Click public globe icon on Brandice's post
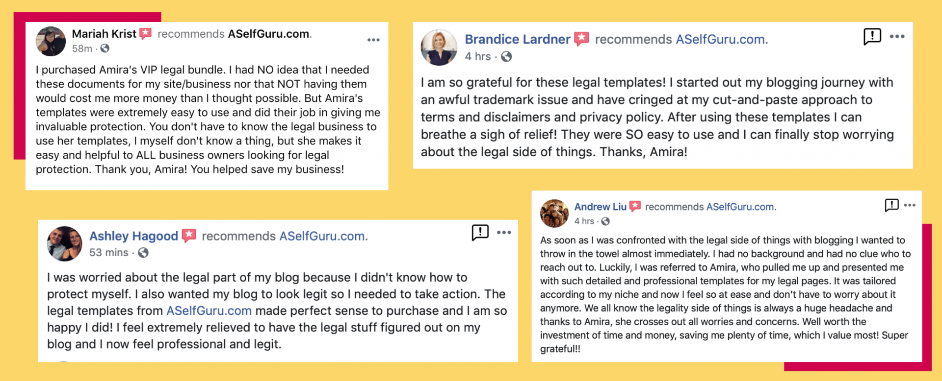The image size is (942, 381). (506, 57)
